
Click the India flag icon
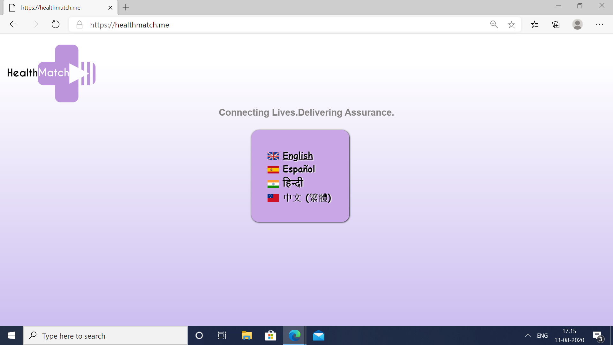273,184
